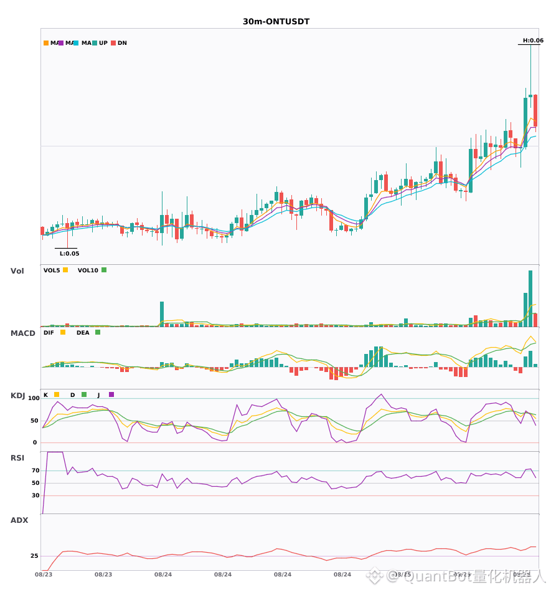Click the DN legend text

click(122, 43)
